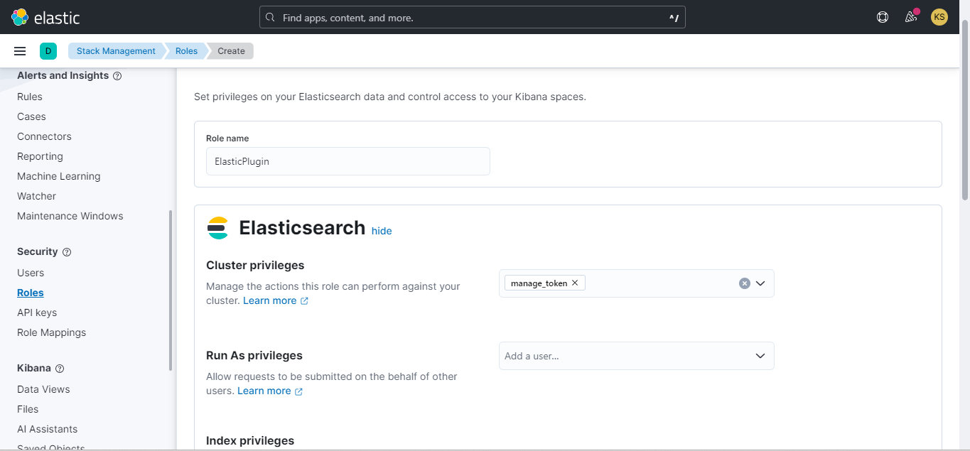Click the Index privileges heading
This screenshot has width=970, height=451.
(x=250, y=440)
